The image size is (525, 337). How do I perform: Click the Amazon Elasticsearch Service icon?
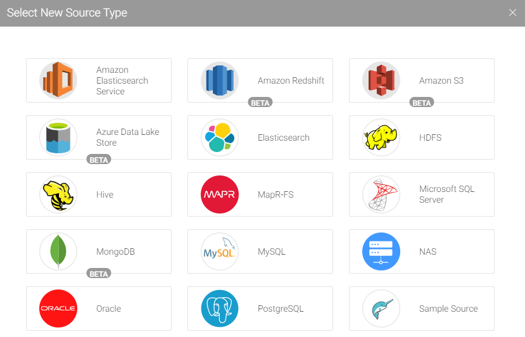(58, 80)
